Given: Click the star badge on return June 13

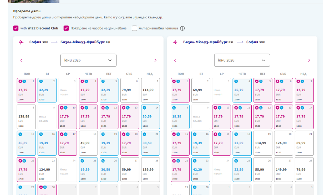Looking at the screenshot, I should [278, 108].
